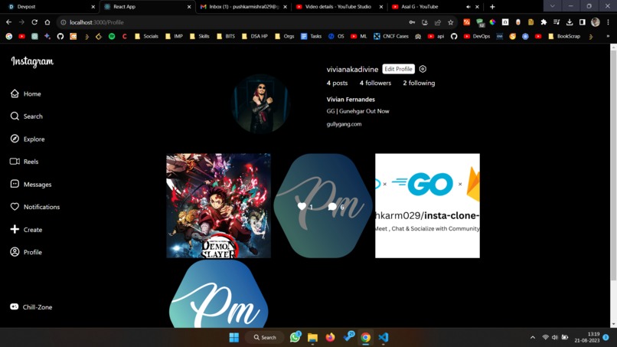Open Firefox from the taskbar
Screen dimensions: 617x347
point(330,338)
